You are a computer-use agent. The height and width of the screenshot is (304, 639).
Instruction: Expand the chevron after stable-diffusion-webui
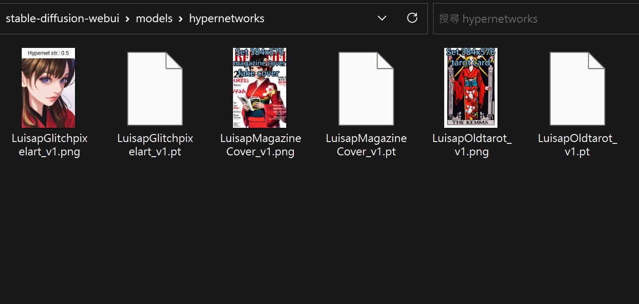(x=128, y=19)
